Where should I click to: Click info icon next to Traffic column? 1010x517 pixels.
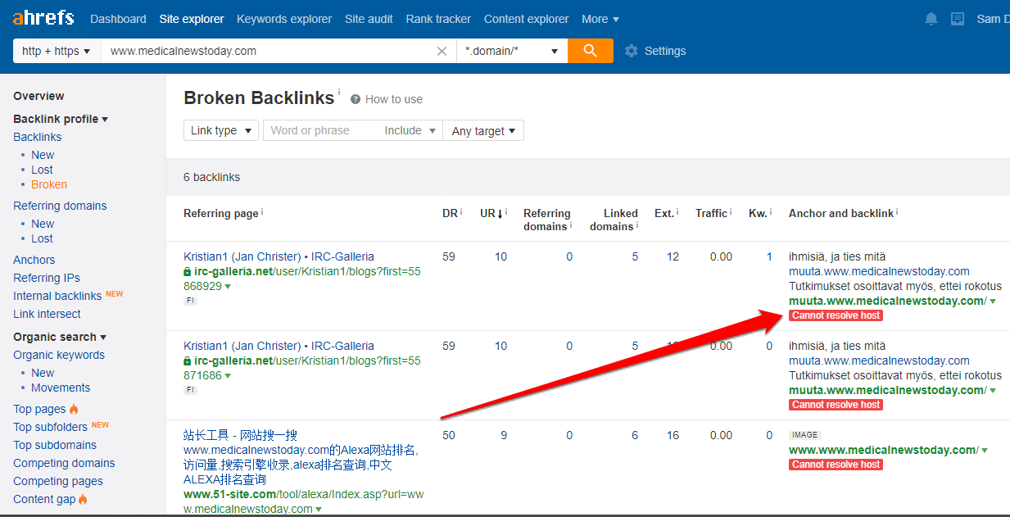731,212
